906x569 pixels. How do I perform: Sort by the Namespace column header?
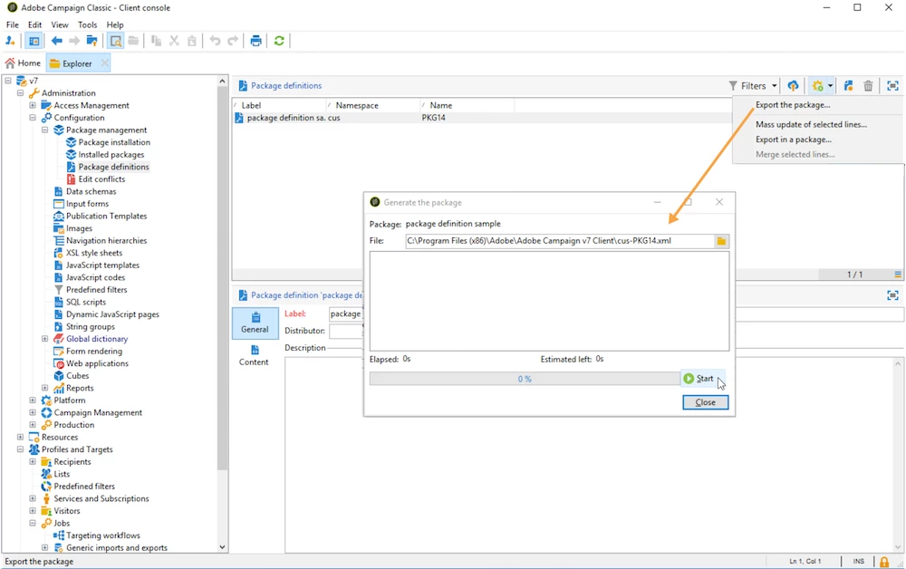click(373, 105)
